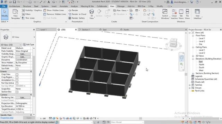Open the shopping cart icon in title bar
Viewport: 222px width, 124px height.
click(x=192, y=2)
